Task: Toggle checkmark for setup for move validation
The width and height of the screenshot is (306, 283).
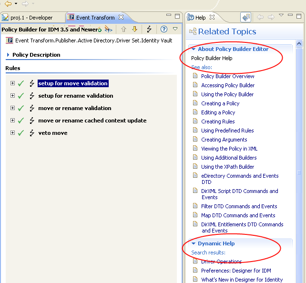Action: 21,83
